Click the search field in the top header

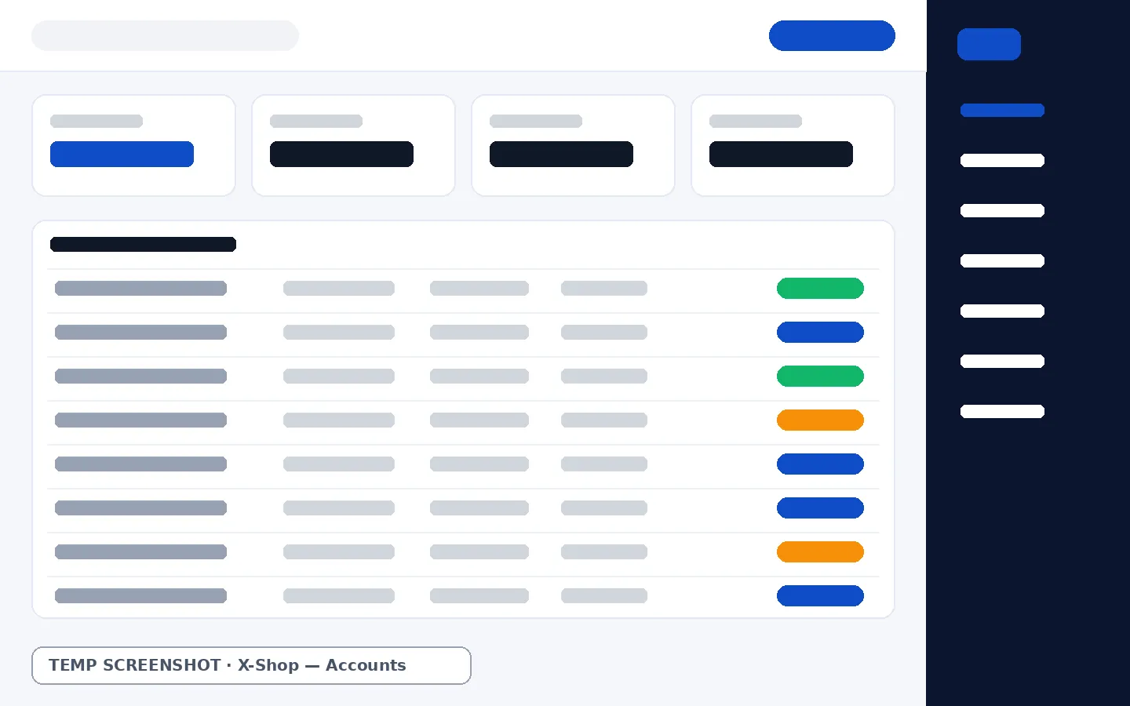[x=165, y=35]
